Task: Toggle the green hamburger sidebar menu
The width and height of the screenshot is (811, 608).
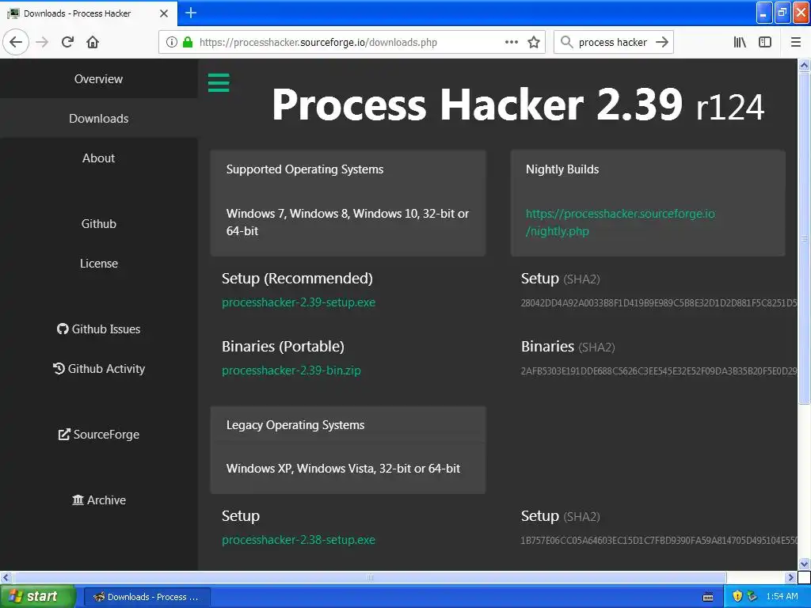Action: tap(219, 82)
